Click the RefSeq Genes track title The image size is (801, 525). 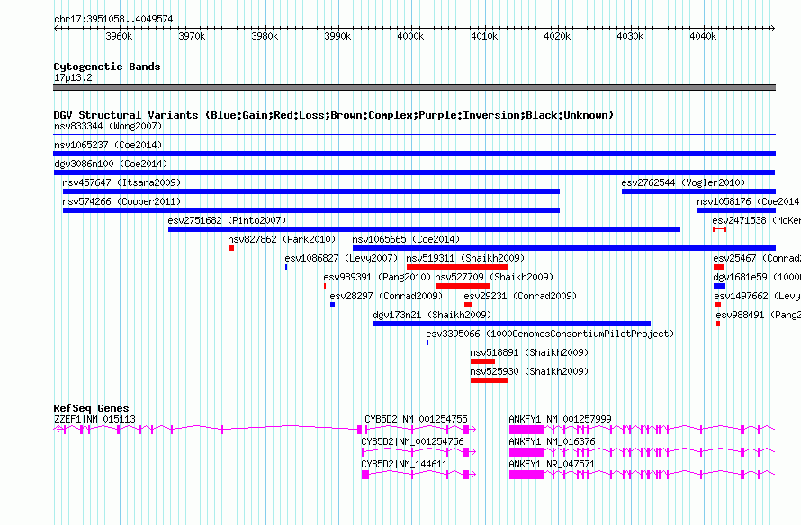91,408
